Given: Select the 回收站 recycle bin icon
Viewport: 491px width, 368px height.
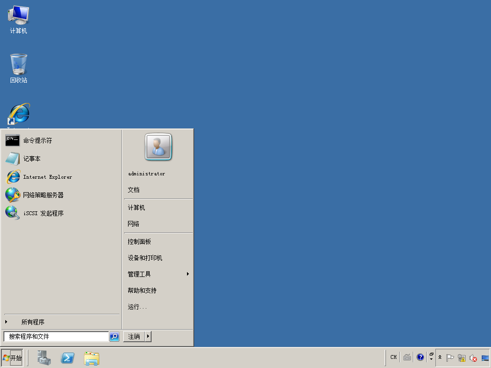Looking at the screenshot, I should tap(19, 69).
